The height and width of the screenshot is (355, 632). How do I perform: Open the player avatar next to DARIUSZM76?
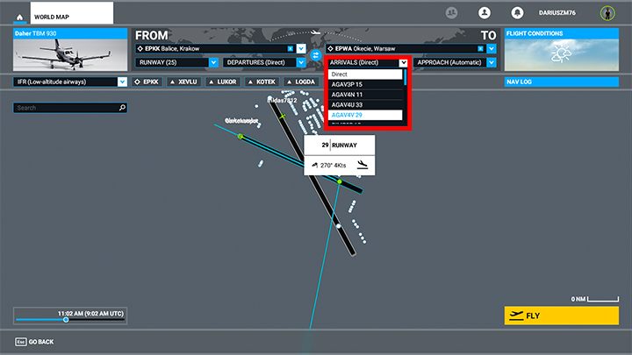coord(606,13)
